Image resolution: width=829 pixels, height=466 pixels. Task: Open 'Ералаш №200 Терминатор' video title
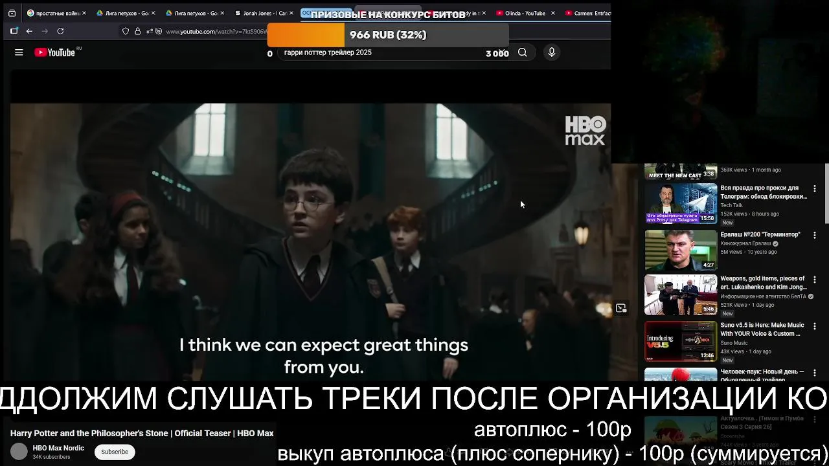tap(760, 234)
